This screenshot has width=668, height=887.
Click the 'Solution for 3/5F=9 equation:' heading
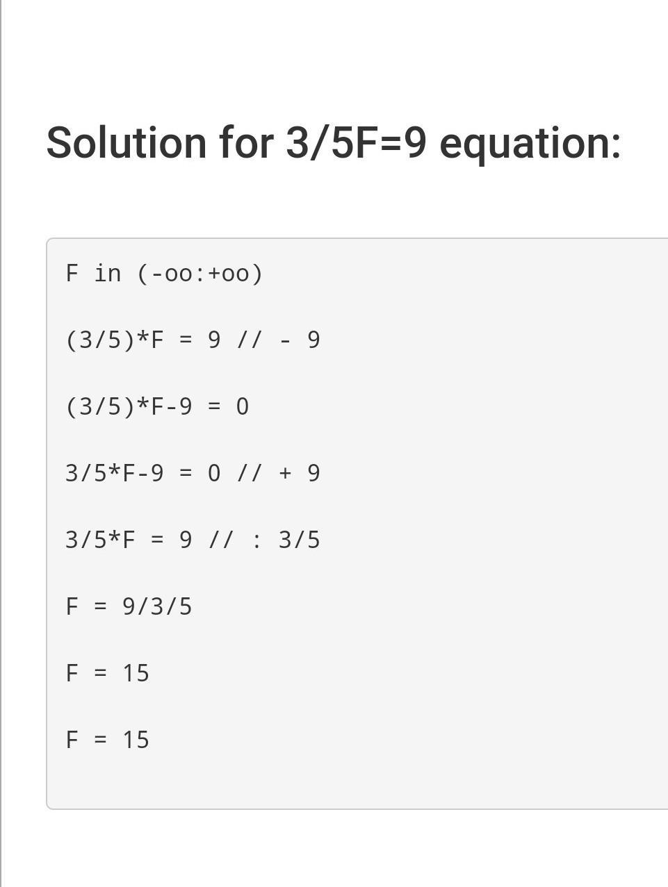pyautogui.click(x=333, y=142)
